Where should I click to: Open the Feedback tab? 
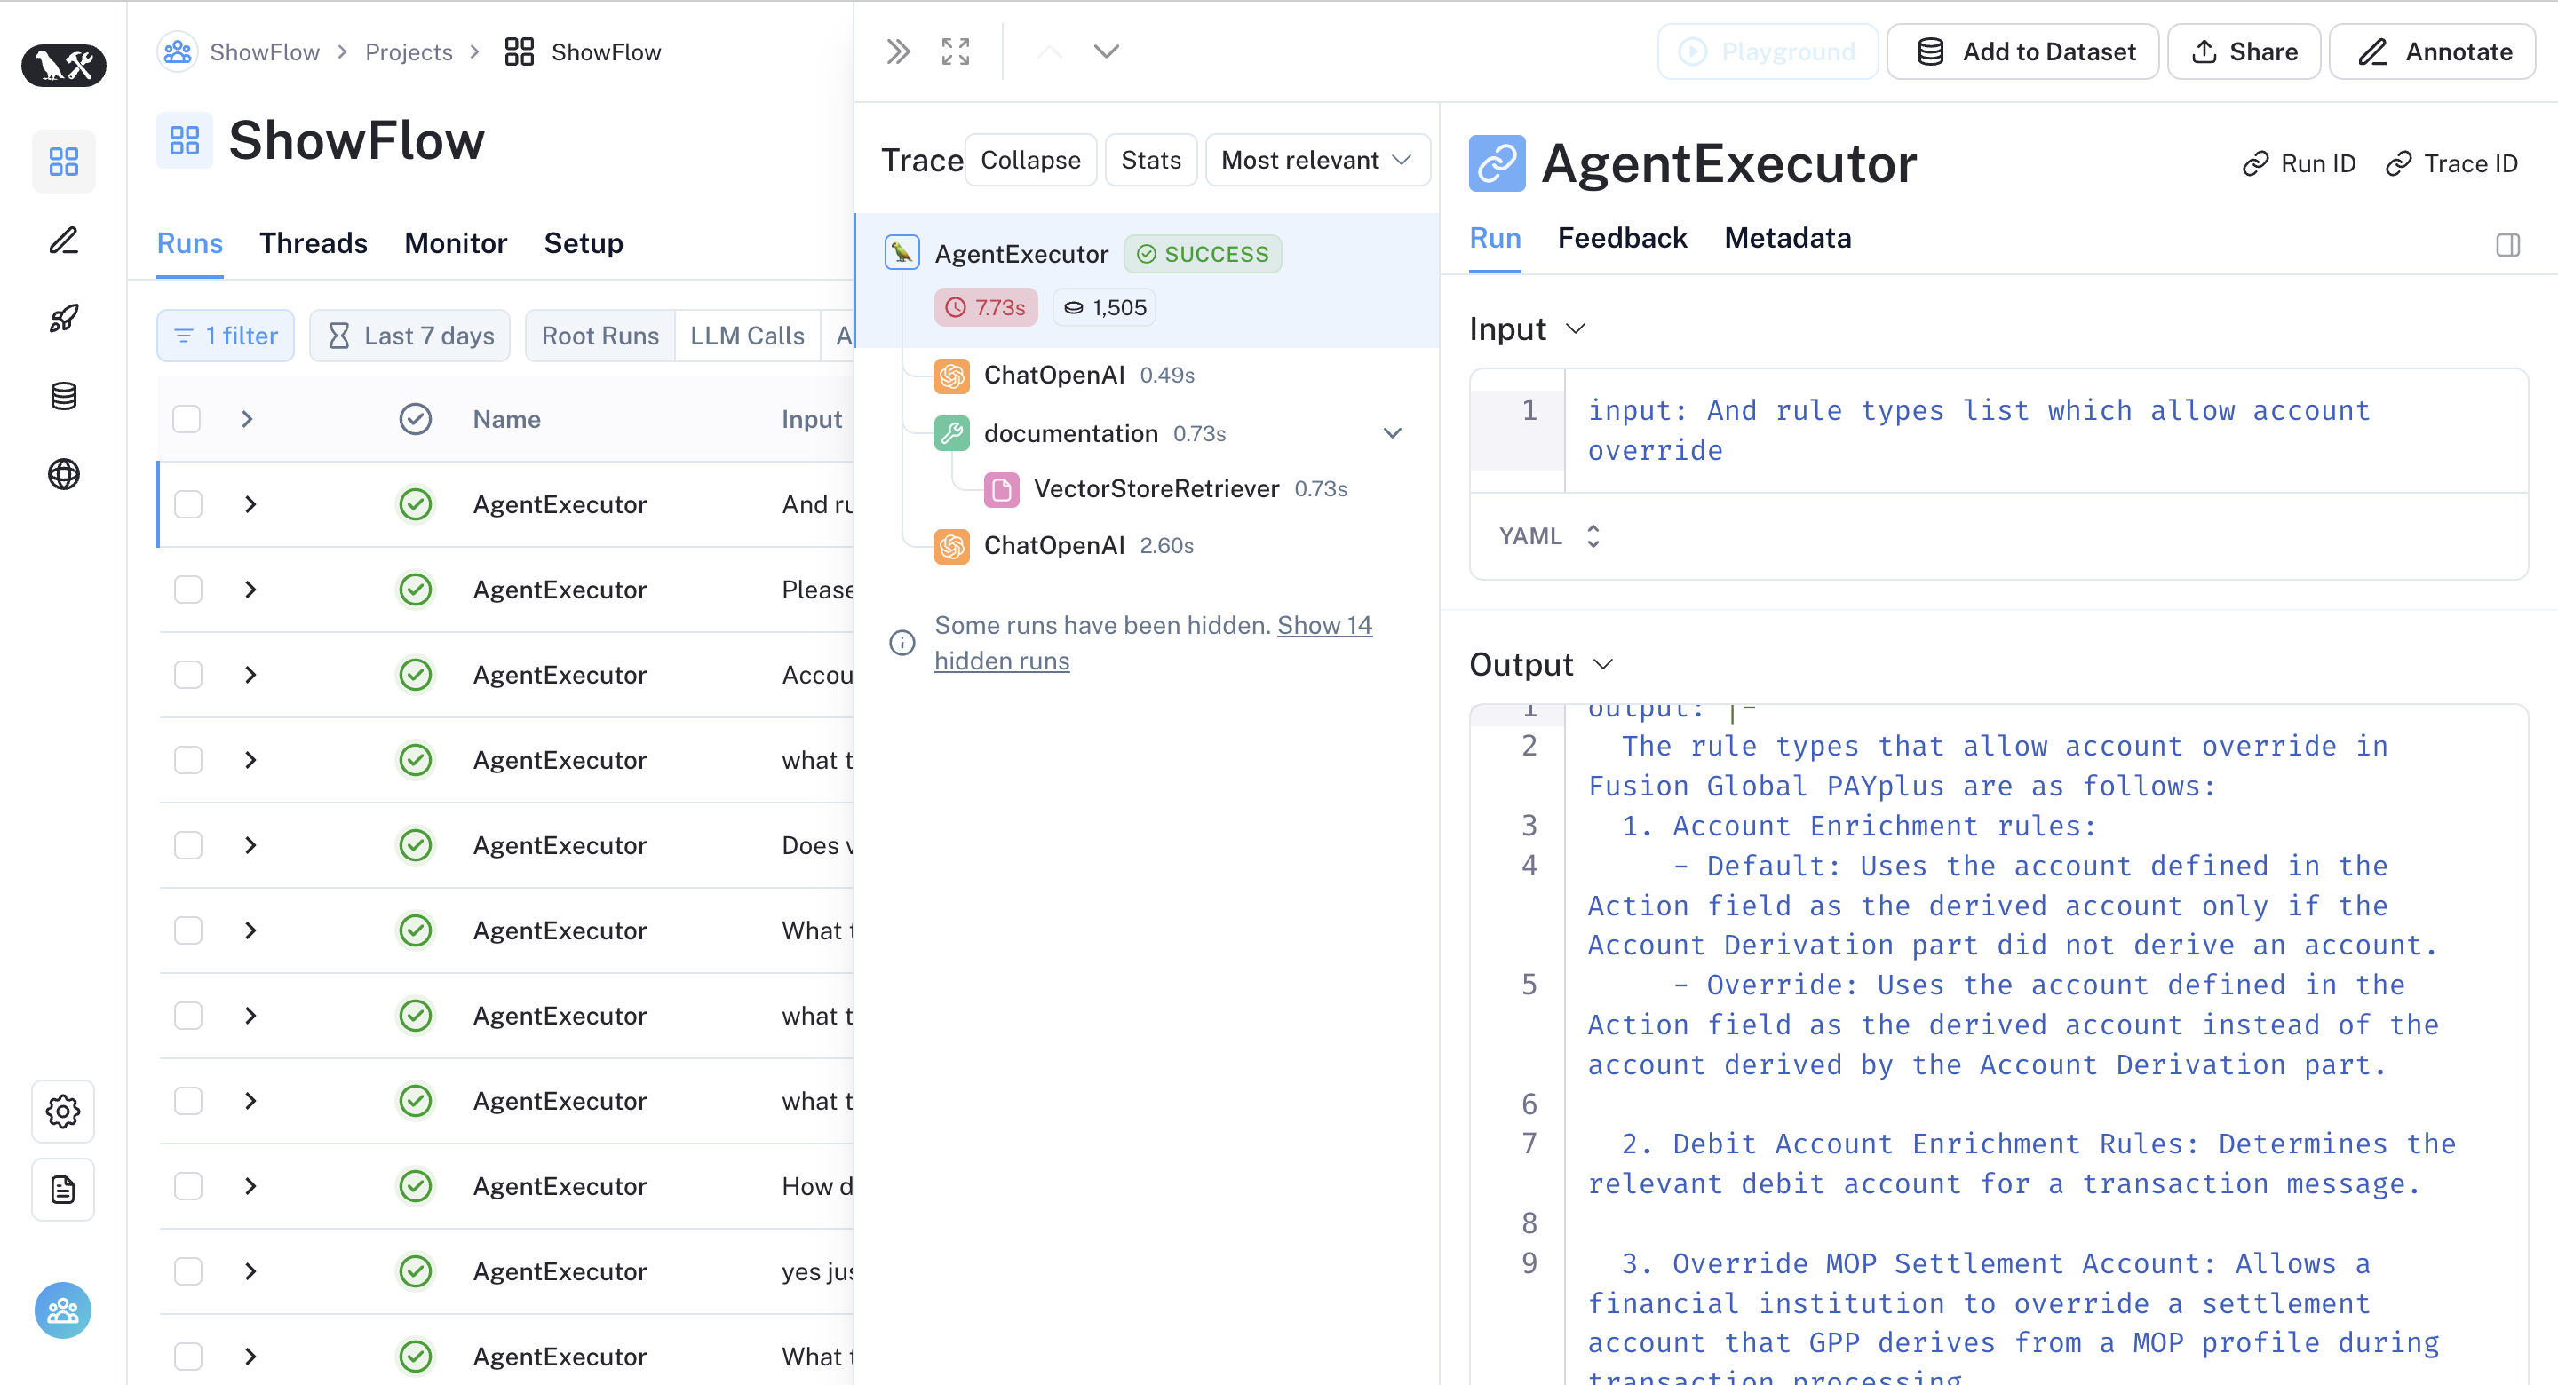pos(1622,238)
